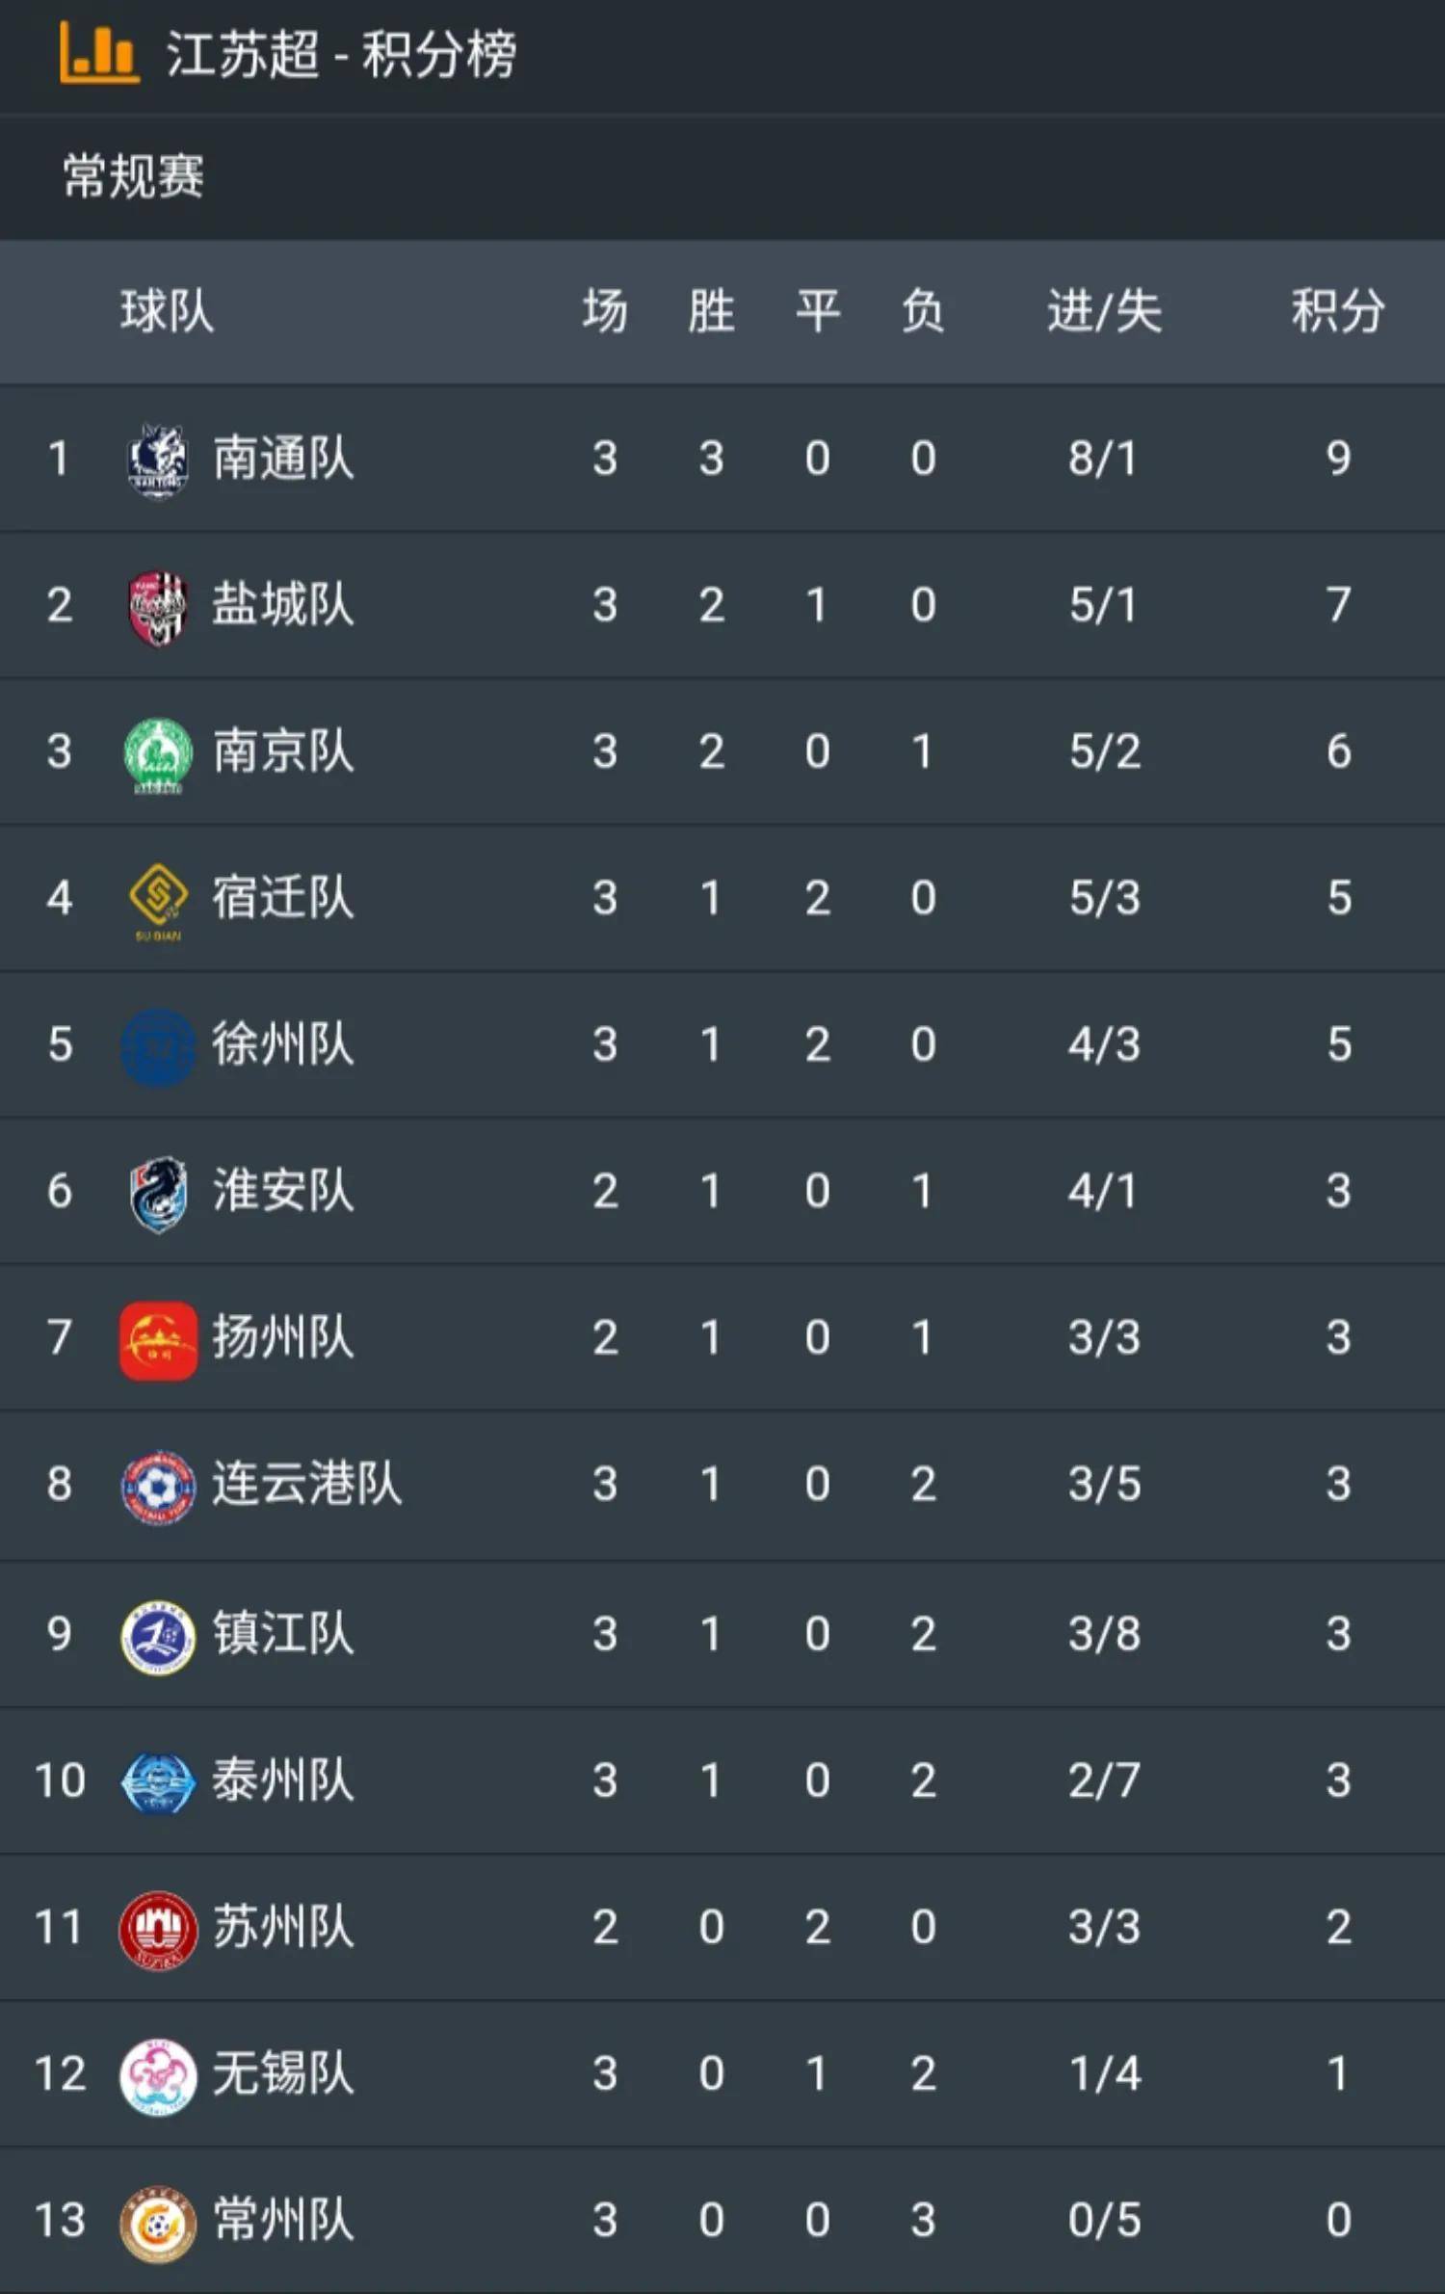1445x2294 pixels.
Task: Tap the 球队 column header
Action: point(167,311)
